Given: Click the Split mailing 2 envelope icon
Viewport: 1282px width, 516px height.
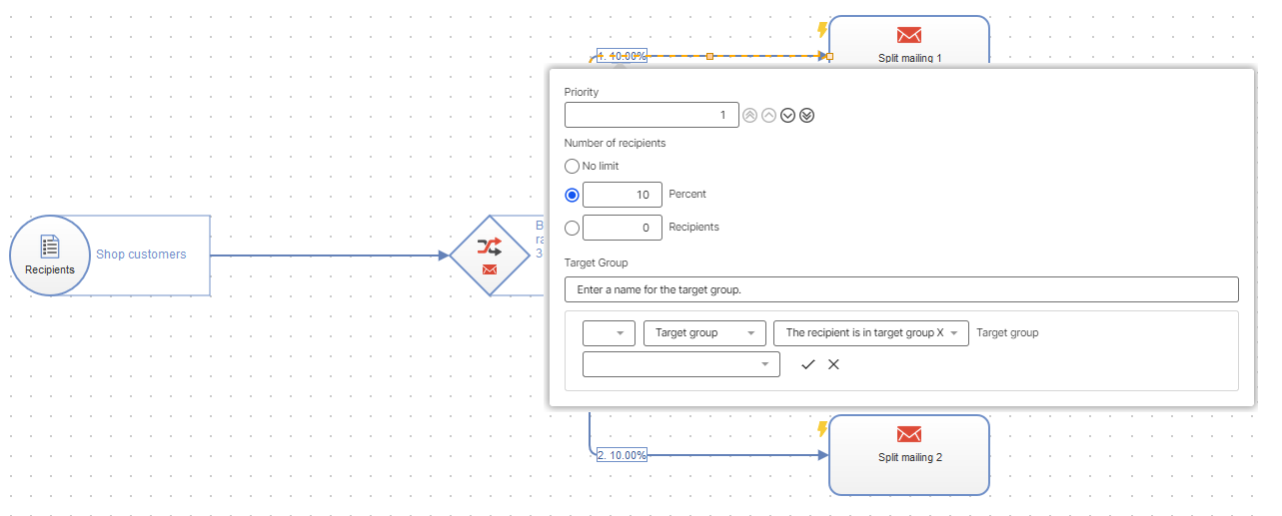Looking at the screenshot, I should pos(908,434).
